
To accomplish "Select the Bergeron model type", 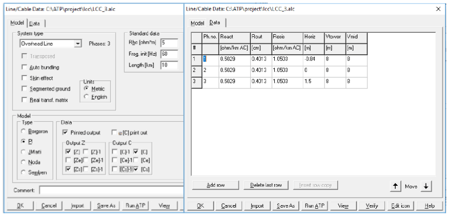I will pos(23,132).
